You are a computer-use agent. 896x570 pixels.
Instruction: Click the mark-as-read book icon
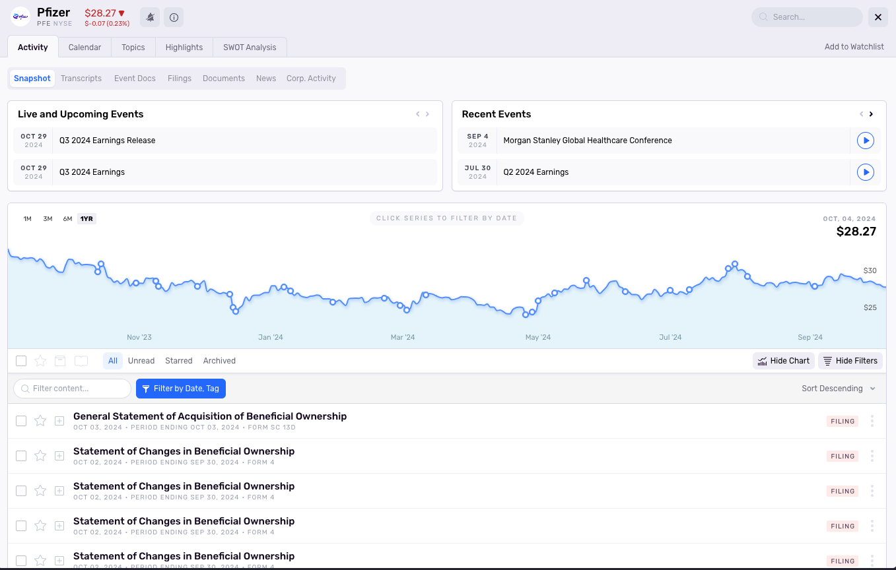tap(81, 361)
